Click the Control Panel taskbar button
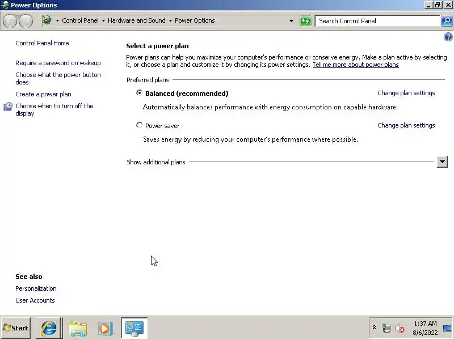The image size is (454, 340). (134, 328)
